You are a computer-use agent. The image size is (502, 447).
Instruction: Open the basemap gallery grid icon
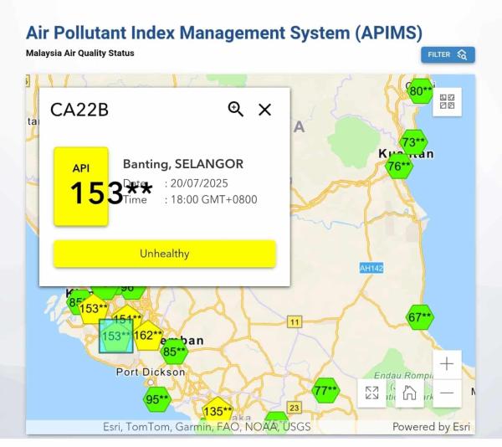click(448, 102)
